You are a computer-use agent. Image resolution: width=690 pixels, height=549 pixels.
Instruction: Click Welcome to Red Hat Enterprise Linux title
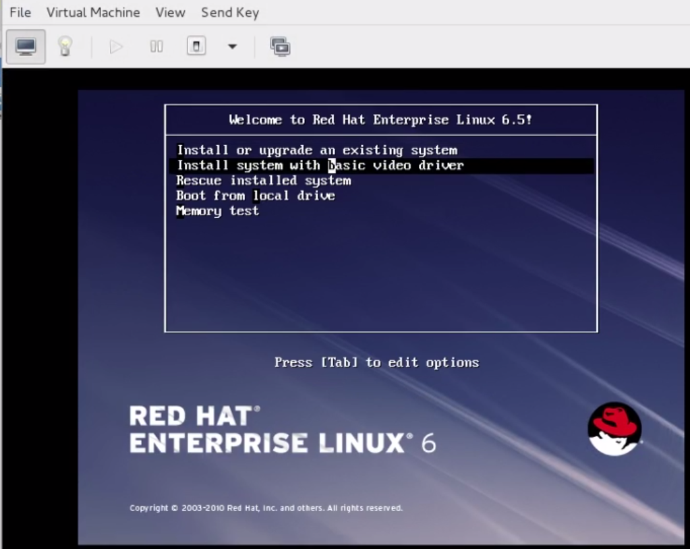[380, 119]
